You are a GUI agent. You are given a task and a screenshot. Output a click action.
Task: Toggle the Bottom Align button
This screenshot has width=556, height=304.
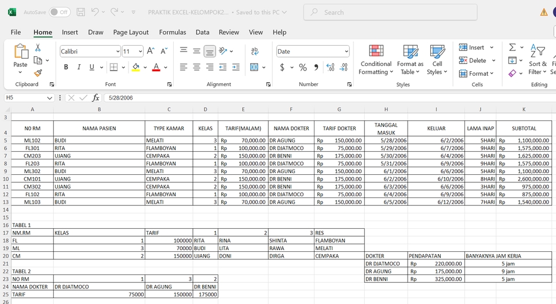pos(210,52)
